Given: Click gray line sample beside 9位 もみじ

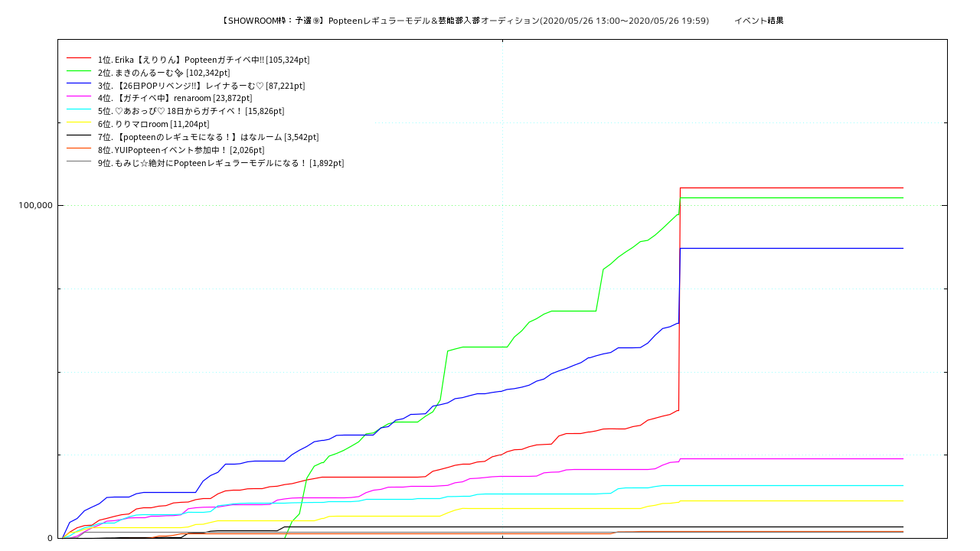Looking at the screenshot, I should (79, 161).
